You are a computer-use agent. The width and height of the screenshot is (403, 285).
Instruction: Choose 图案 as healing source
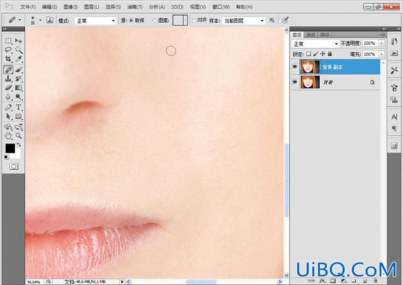tap(154, 21)
